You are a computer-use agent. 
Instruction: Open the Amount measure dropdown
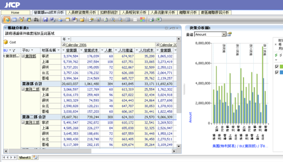click(x=224, y=34)
